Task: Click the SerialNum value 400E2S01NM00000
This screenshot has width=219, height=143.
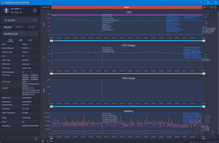Action: (x=30, y=126)
